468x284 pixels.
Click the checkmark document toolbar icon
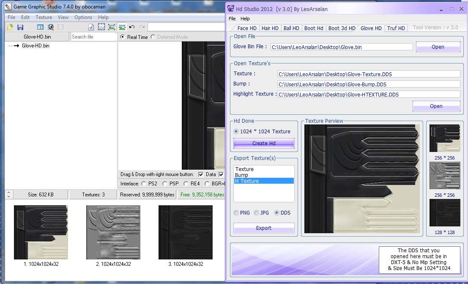(91, 27)
